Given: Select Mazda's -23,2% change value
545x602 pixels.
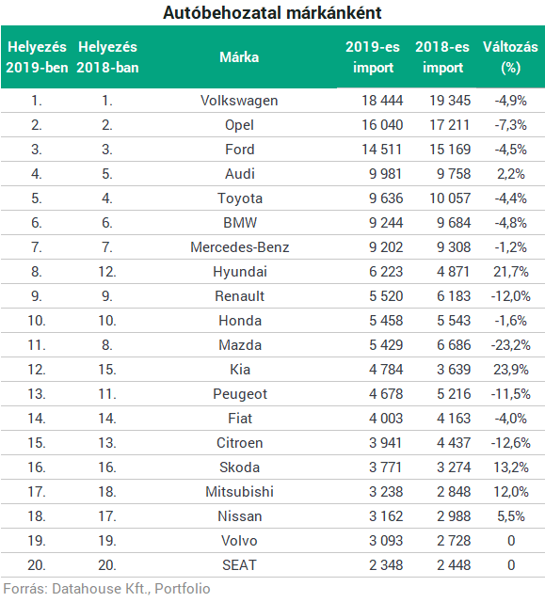Looking at the screenshot, I should (510, 345).
